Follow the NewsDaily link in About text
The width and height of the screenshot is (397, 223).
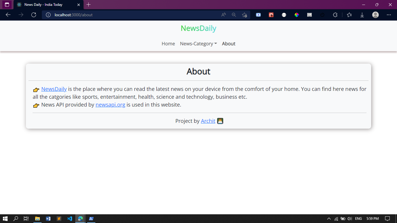[54, 89]
